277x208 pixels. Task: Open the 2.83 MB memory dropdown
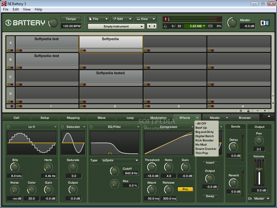tap(195, 26)
